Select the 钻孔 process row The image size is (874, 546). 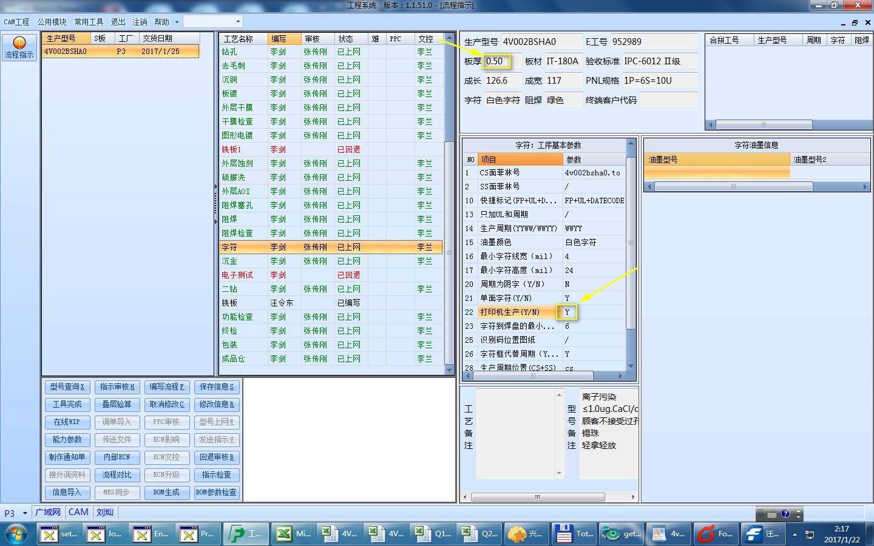331,52
